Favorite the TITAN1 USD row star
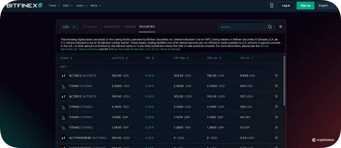341x148 pixels. [x=276, y=86]
